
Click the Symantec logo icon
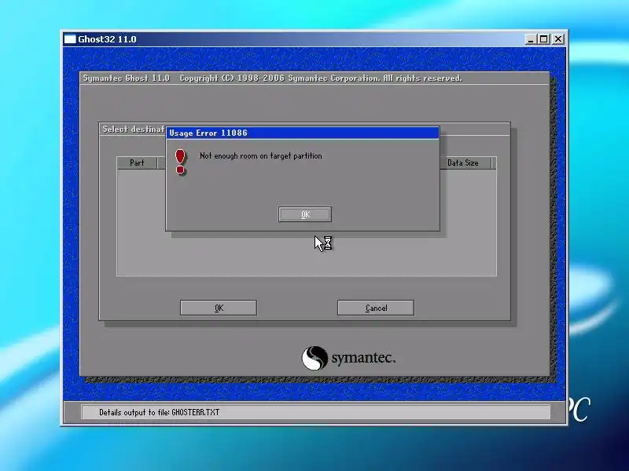315,358
